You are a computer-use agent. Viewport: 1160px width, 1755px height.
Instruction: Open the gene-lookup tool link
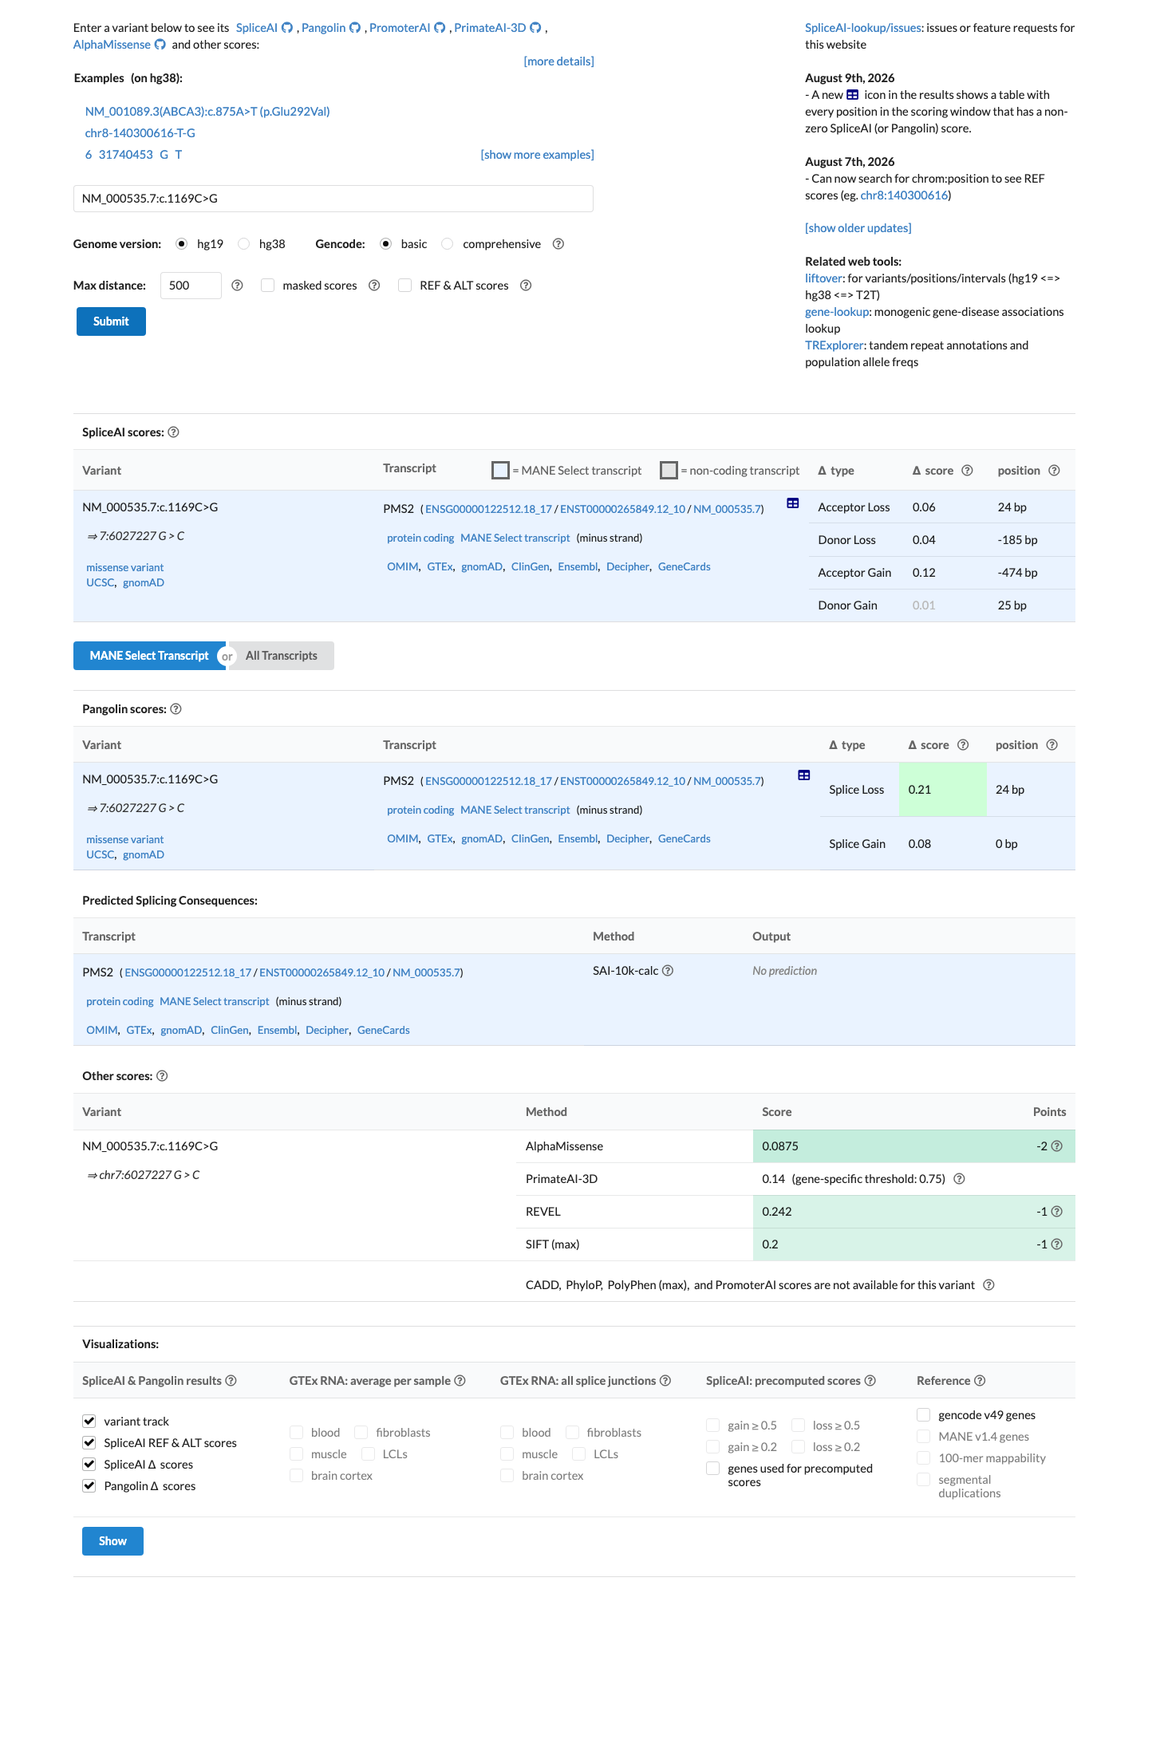click(x=836, y=312)
